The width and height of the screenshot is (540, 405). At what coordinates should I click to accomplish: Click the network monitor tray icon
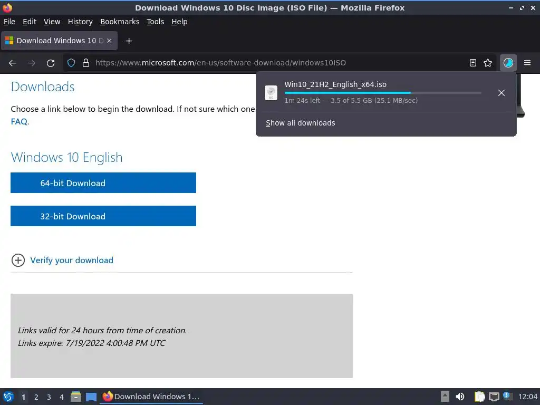pos(494,397)
